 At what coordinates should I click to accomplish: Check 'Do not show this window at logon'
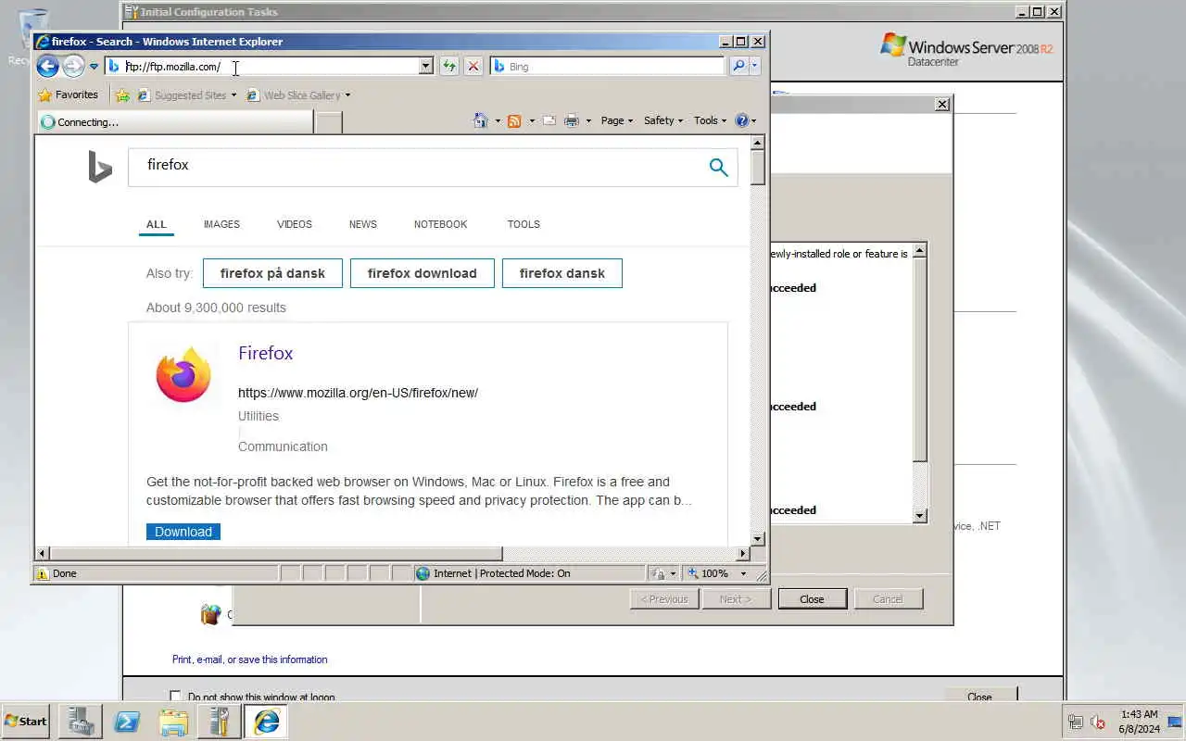pos(175,697)
